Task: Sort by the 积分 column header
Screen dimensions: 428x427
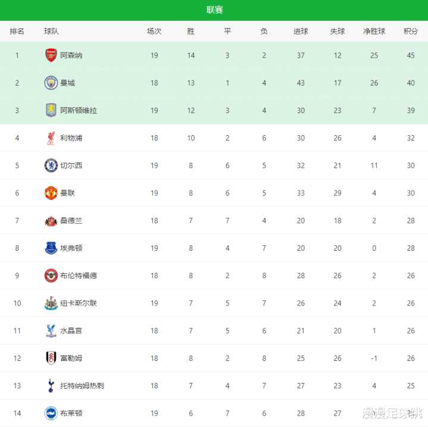Action: [x=411, y=32]
